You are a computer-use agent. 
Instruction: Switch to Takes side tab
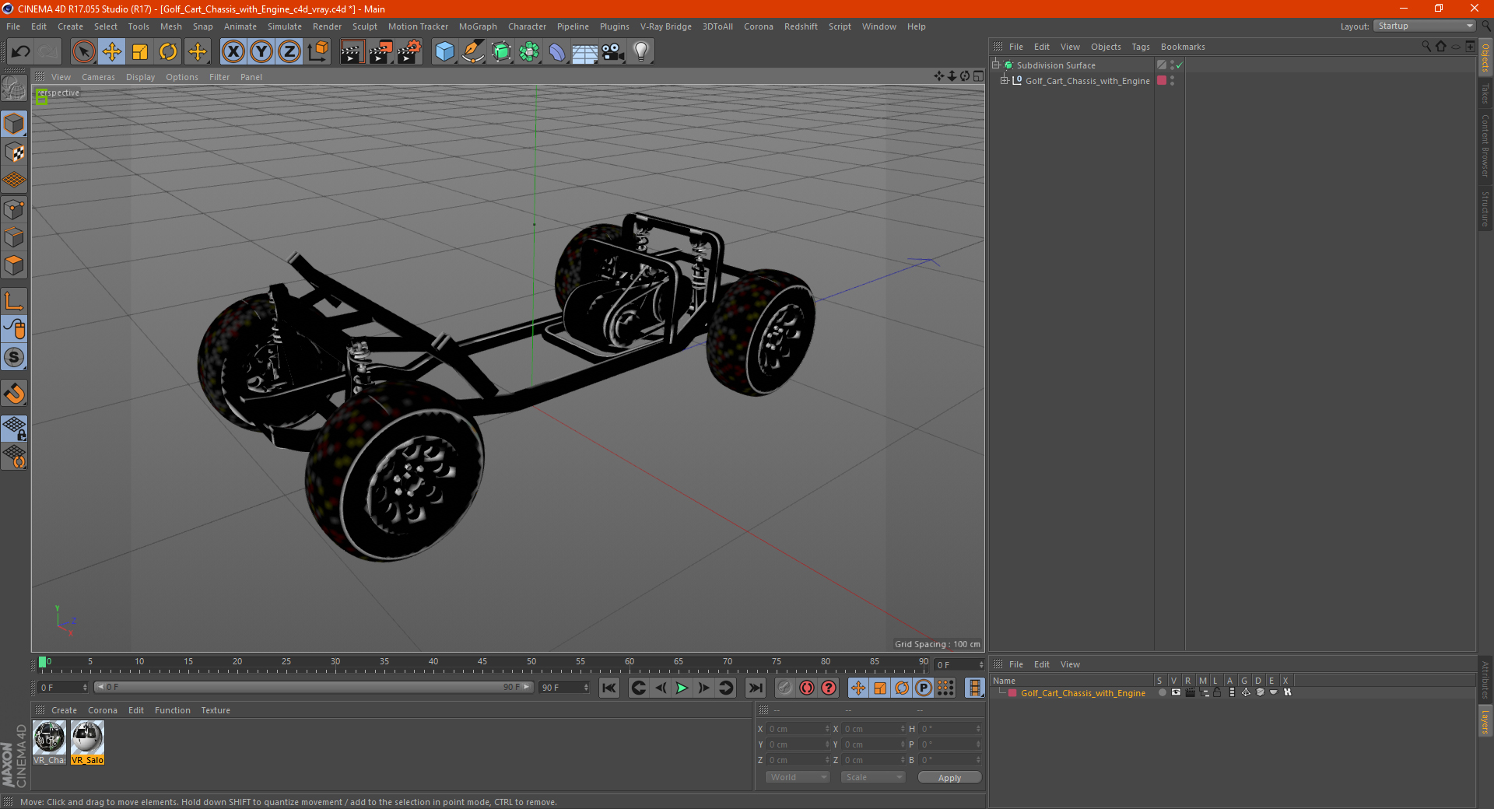click(1485, 93)
